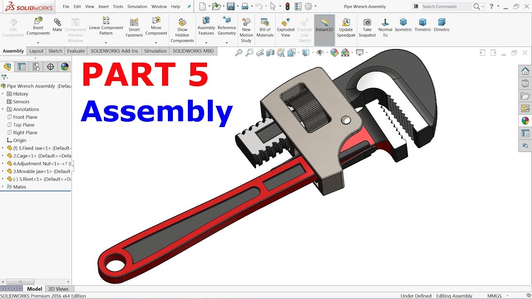Screen dimensions: 532x299
Task: Open Insert Components dropdown arrow
Action: click(x=38, y=43)
